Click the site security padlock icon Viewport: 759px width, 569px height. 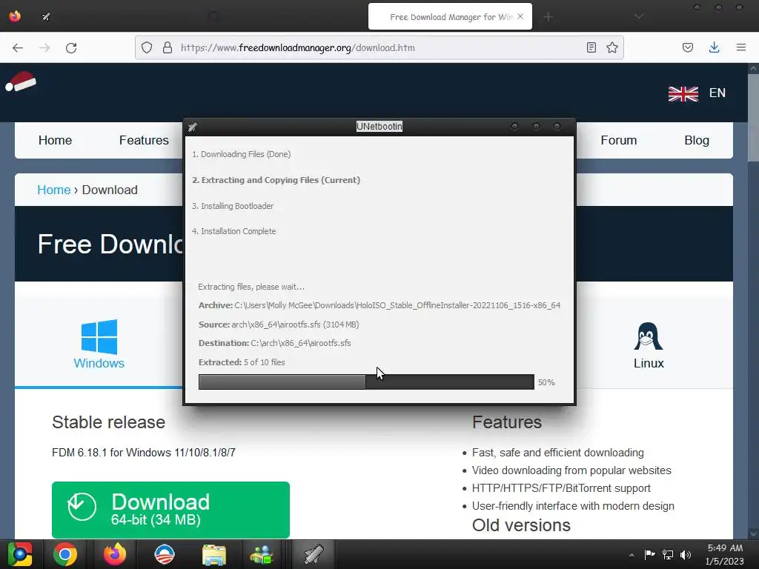(167, 47)
